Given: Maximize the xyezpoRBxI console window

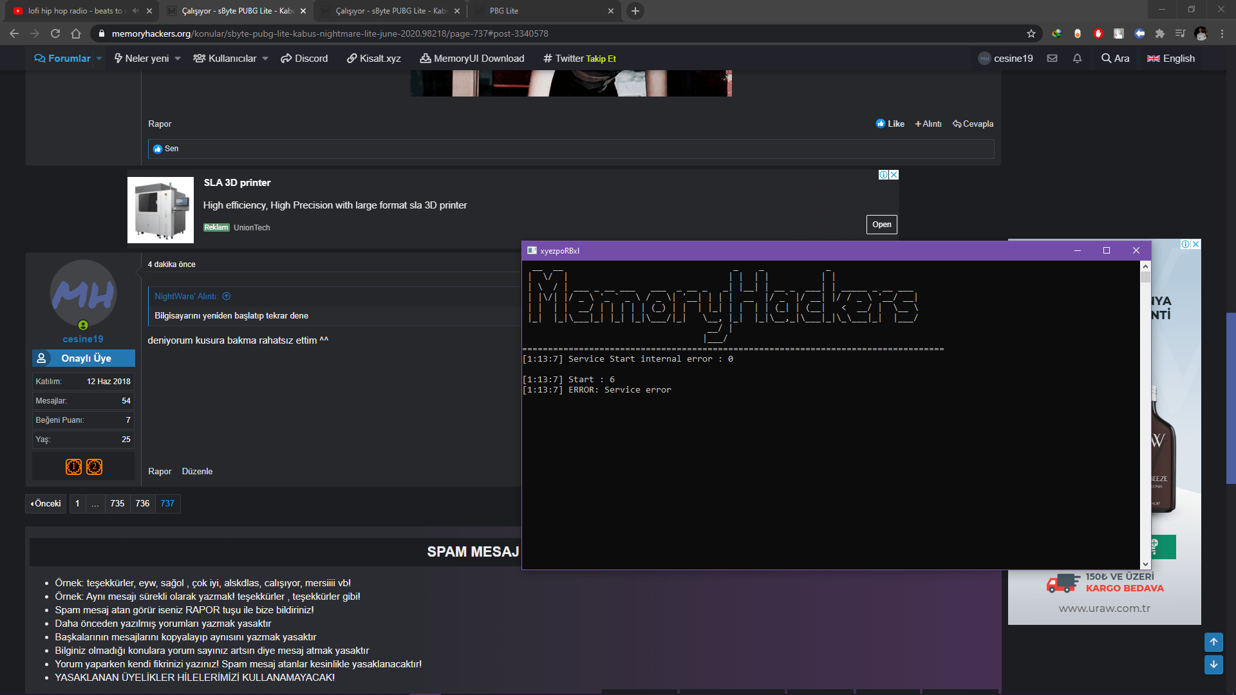Looking at the screenshot, I should 1107,251.
